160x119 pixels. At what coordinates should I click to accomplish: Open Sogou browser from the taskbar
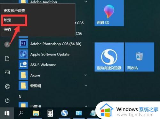click(64, 113)
